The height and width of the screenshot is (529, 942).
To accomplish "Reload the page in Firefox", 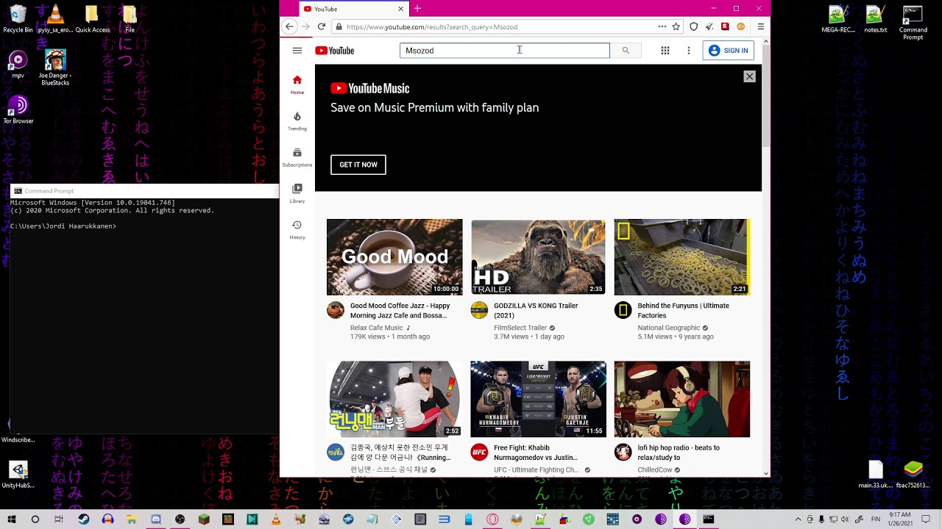I will (322, 26).
